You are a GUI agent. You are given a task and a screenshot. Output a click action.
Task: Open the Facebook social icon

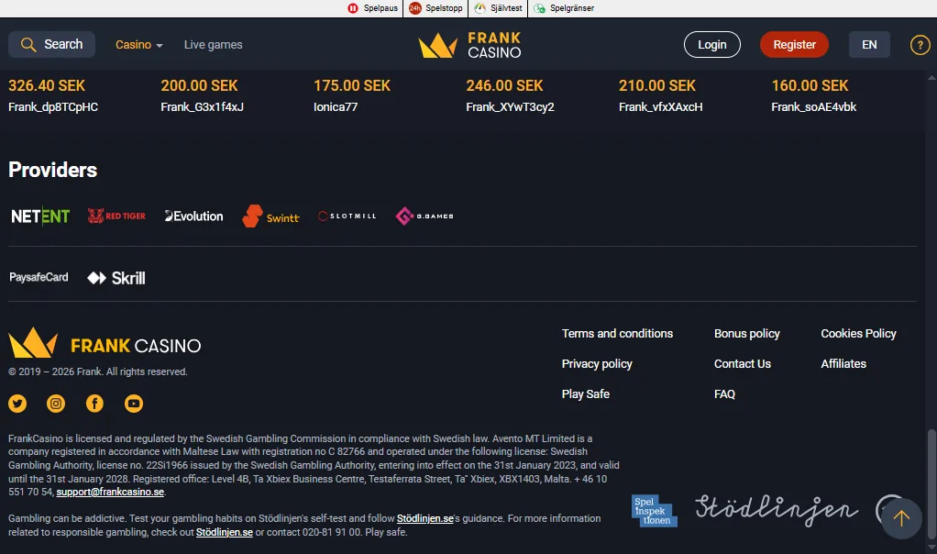(x=94, y=404)
